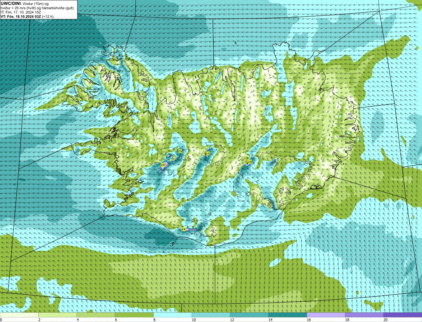Viewport: 422px width, 322px height.
Task: Select the 0–2 m/s palest legend swatch
Action: click(19, 315)
